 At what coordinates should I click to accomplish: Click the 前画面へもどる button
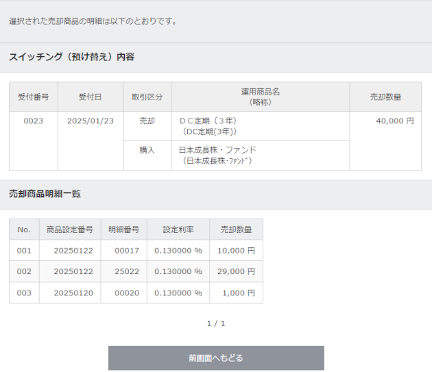[x=216, y=358]
